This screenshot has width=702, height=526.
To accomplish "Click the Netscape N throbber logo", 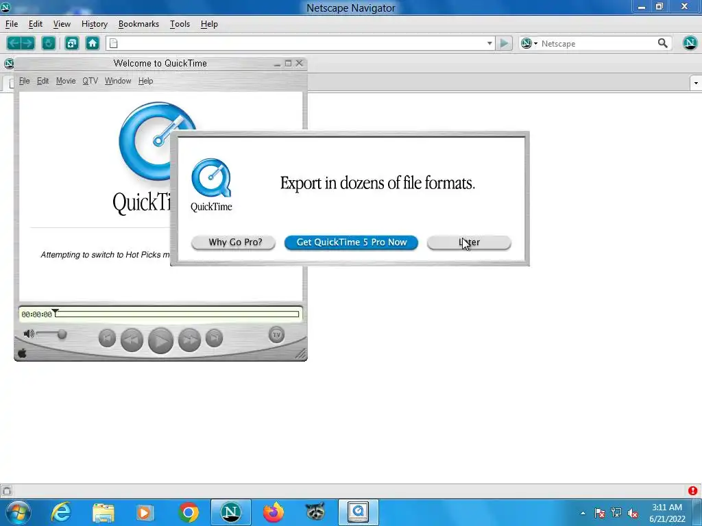I will 690,43.
